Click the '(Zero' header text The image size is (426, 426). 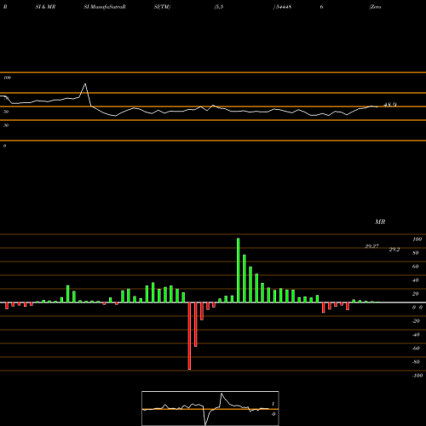pyautogui.click(x=375, y=7)
